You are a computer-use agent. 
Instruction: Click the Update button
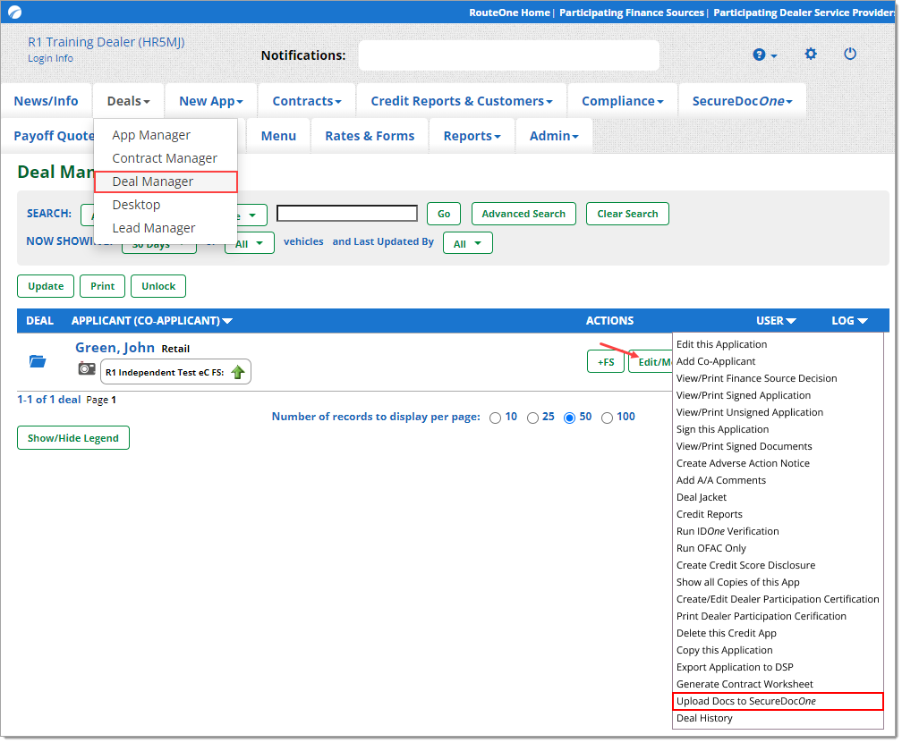tap(46, 287)
